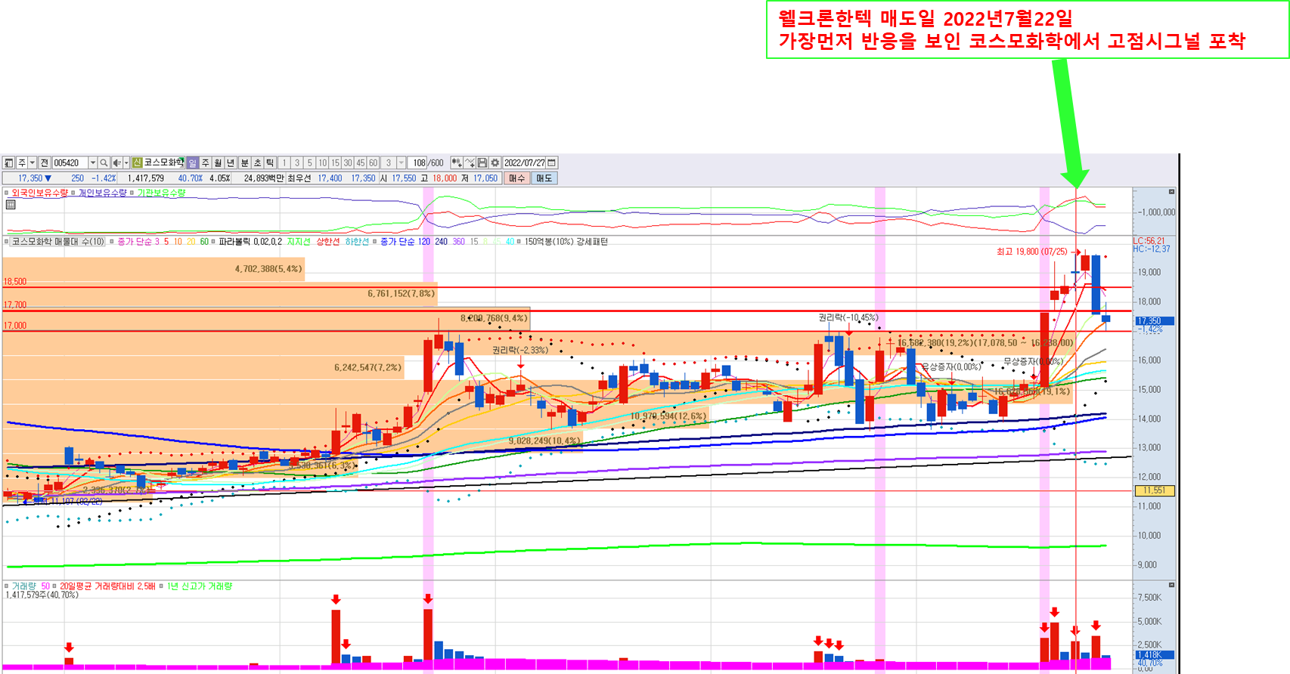Click the 기관보유수량 legend label
The image size is (1290, 674).
point(161,193)
